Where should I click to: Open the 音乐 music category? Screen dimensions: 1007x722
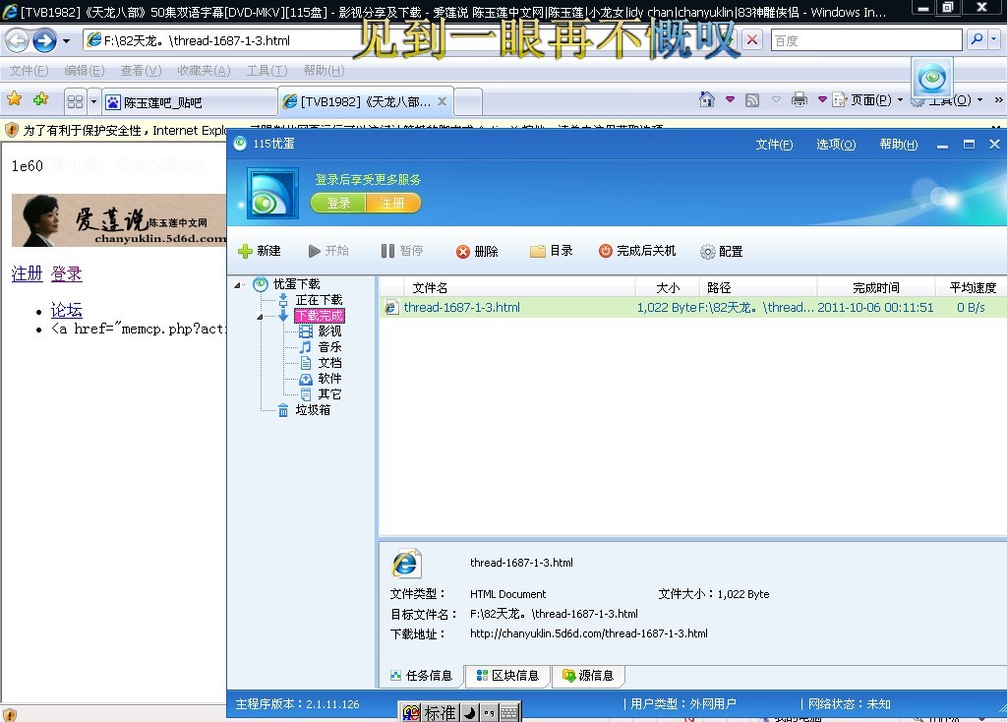329,347
